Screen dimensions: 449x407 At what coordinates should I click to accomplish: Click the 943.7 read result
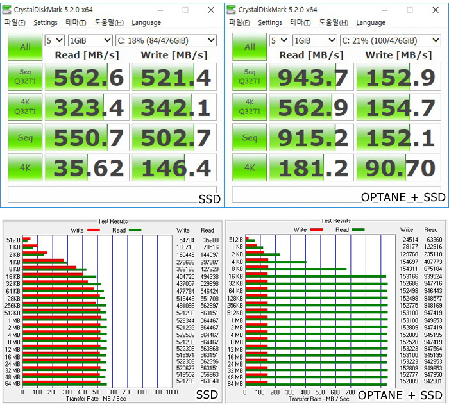pyautogui.click(x=312, y=77)
